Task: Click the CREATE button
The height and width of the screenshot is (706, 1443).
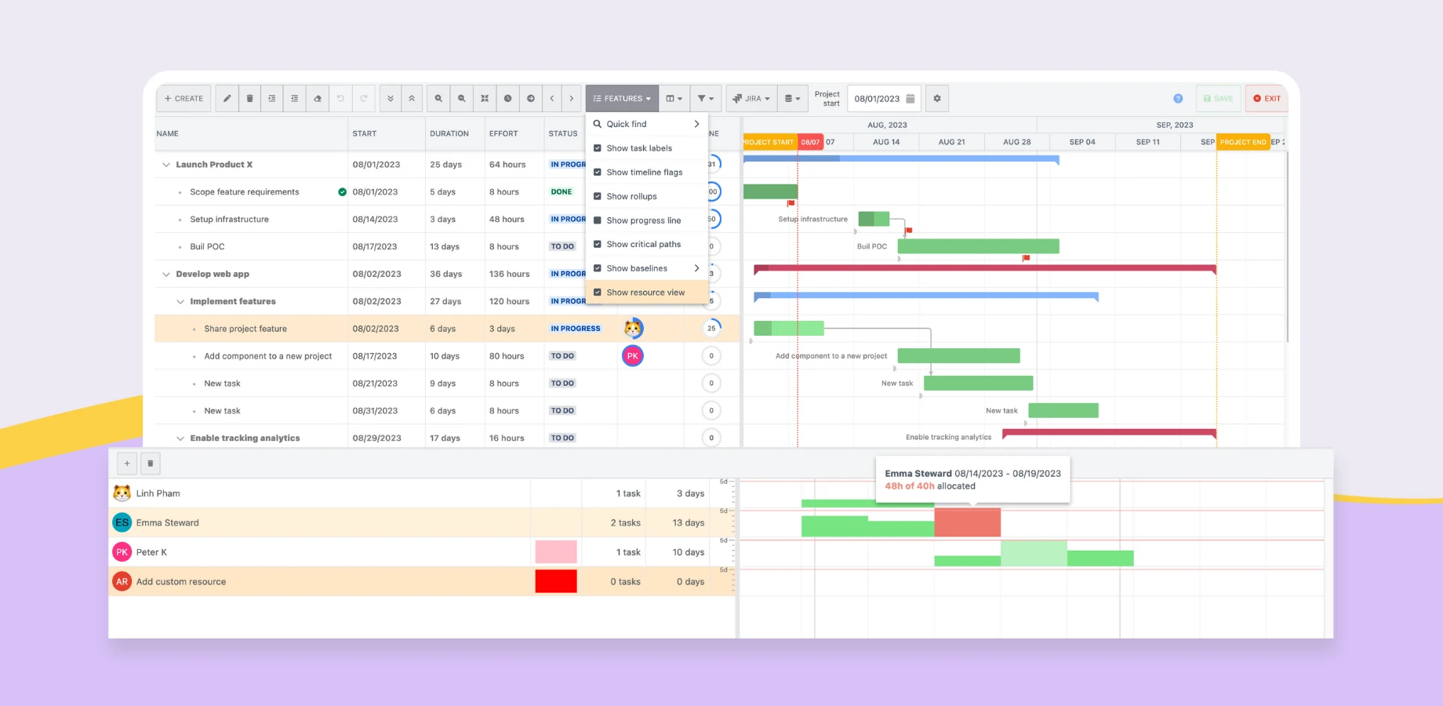Action: coord(184,98)
